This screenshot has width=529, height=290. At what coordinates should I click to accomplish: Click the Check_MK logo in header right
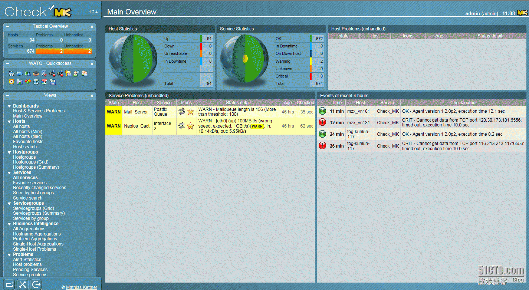coord(522,13)
